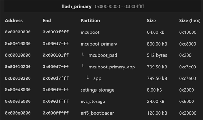Click the mcuboot_pad child partition

pyautogui.click(x=103, y=55)
